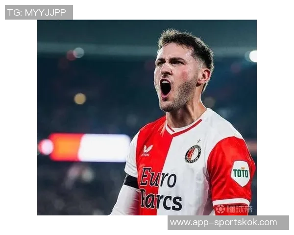Click the player's open mouth

(166, 88)
